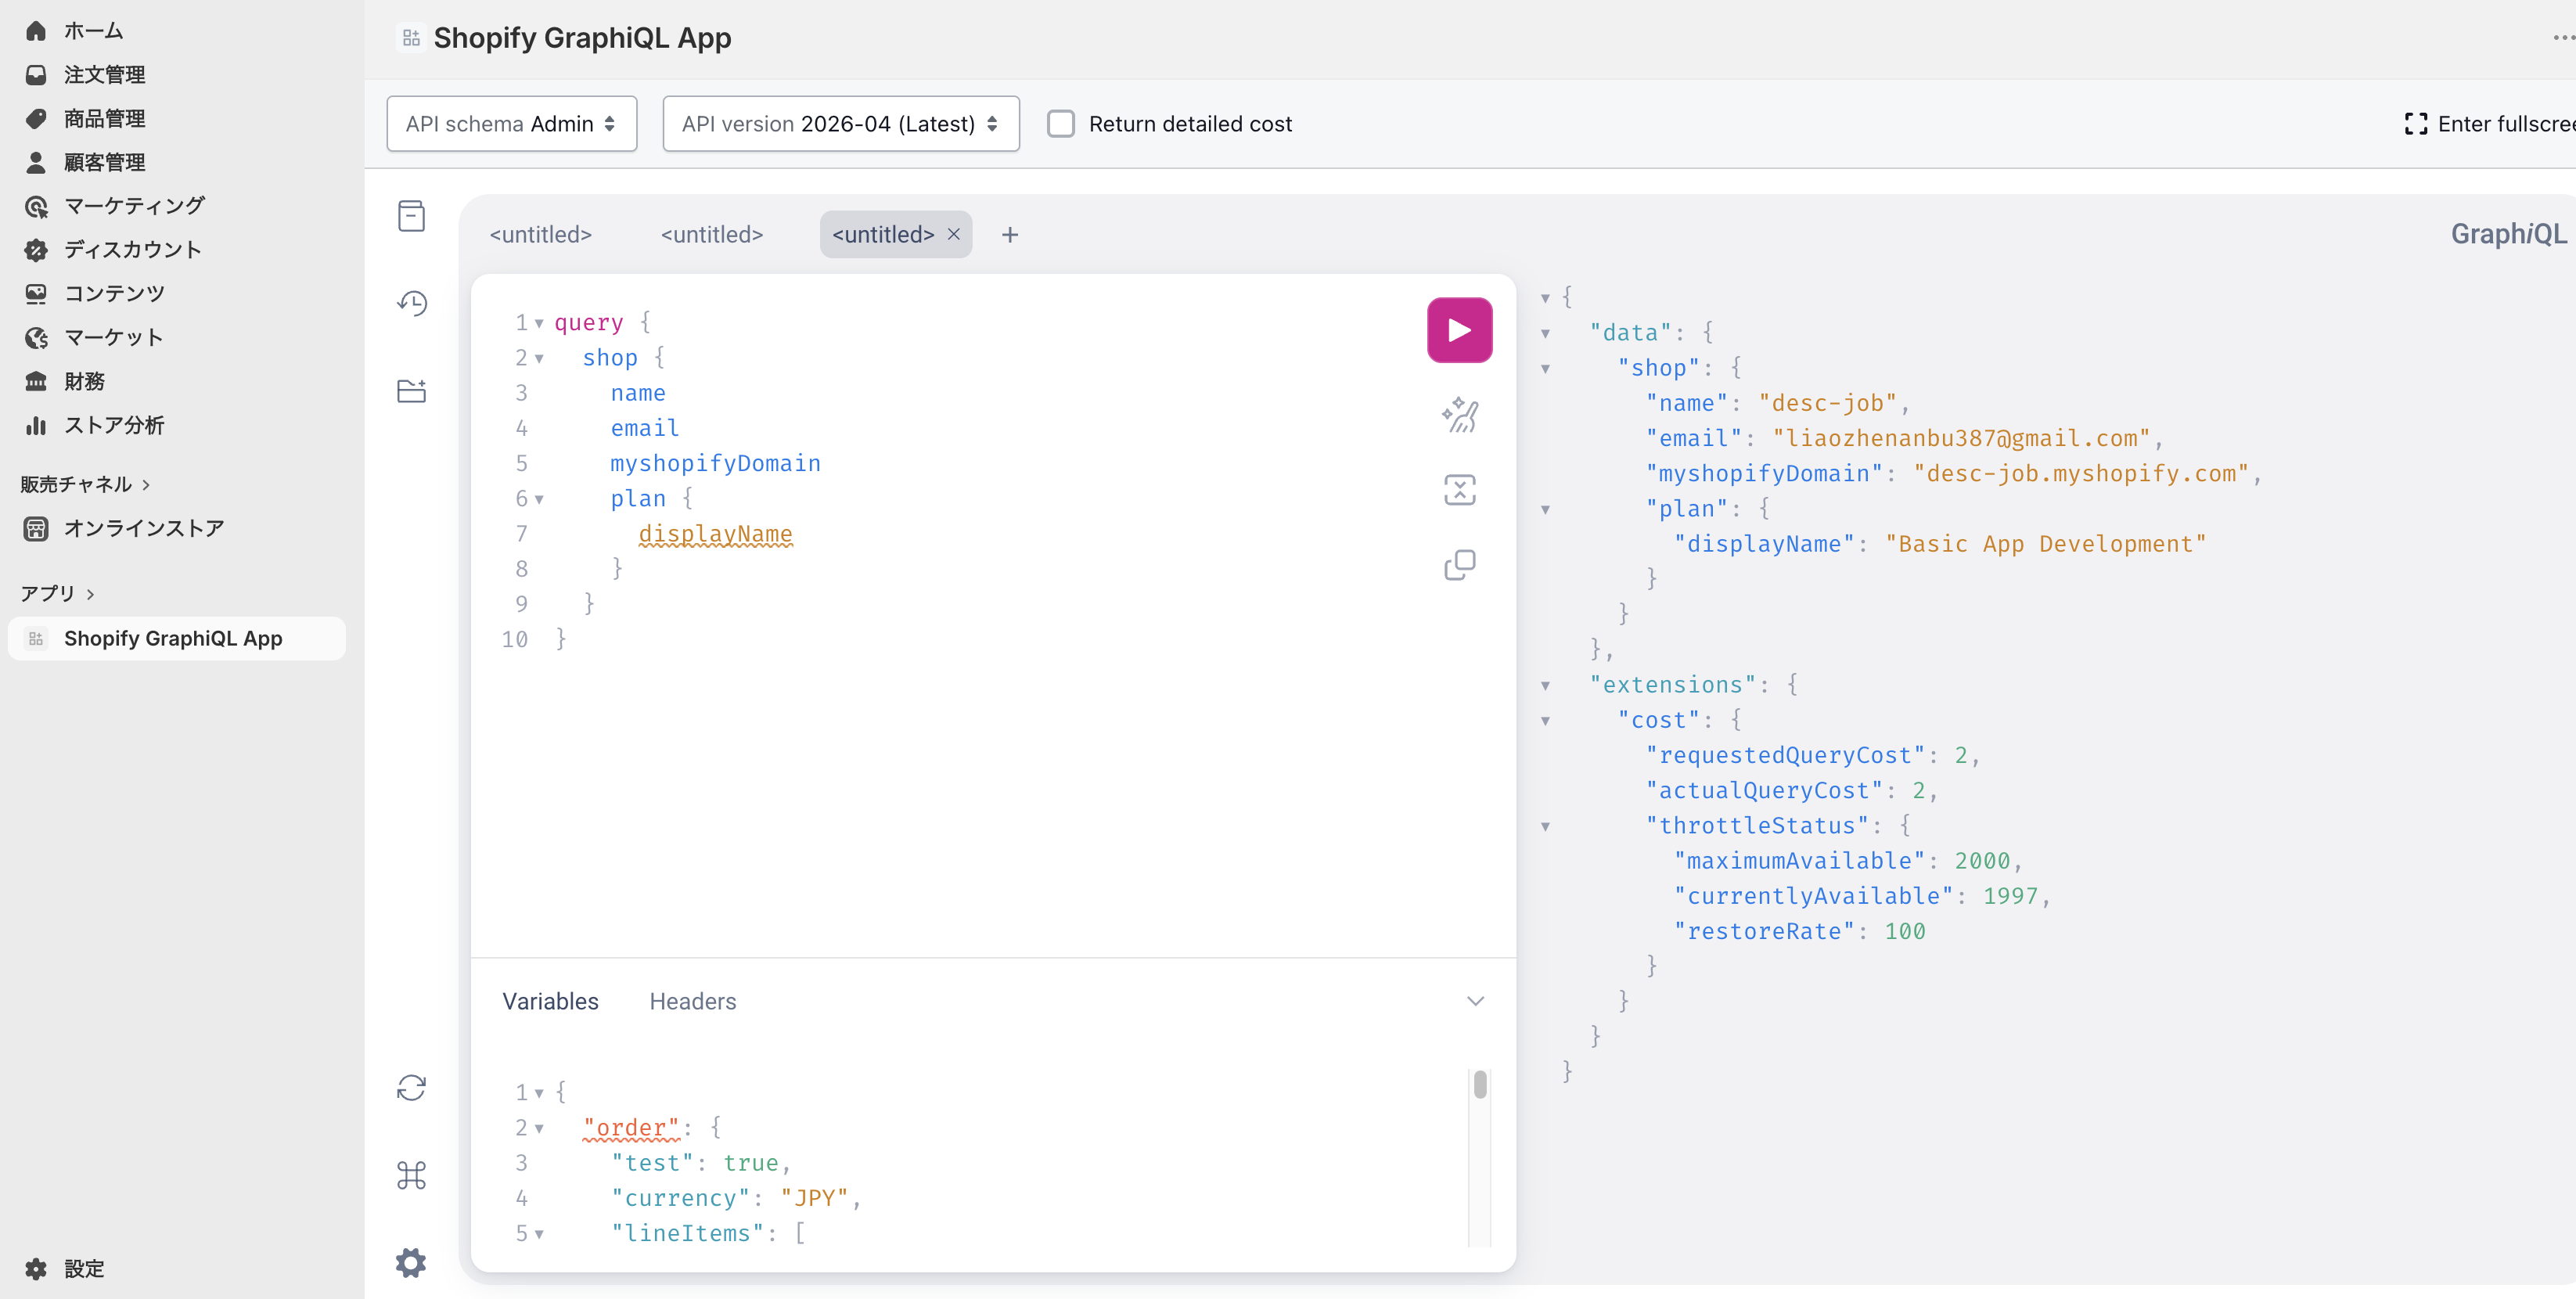Expand the アプリ section
Viewport: 2576px width, 1299px height.
click(x=57, y=593)
